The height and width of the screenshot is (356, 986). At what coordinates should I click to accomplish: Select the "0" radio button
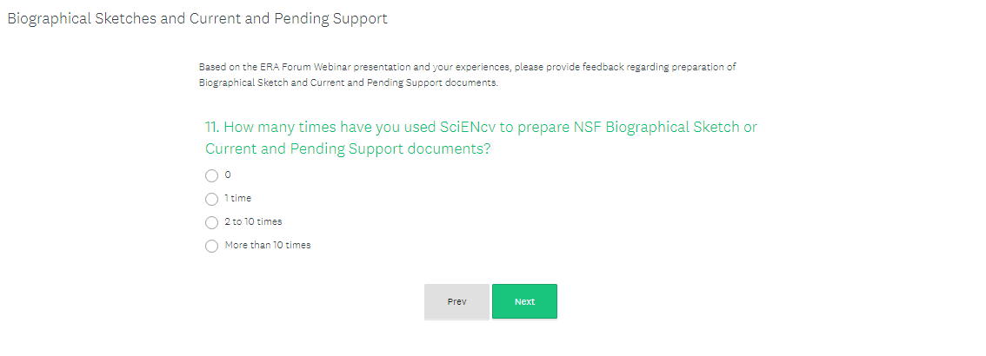(212, 175)
